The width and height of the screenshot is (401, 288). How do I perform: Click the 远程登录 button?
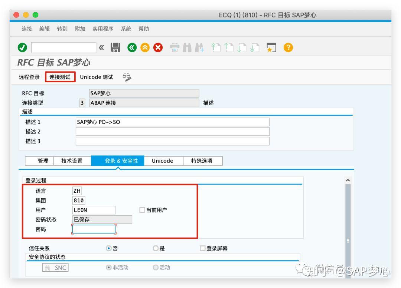29,77
